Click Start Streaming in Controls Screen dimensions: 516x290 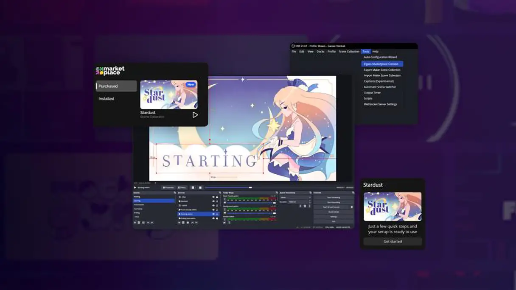point(334,198)
